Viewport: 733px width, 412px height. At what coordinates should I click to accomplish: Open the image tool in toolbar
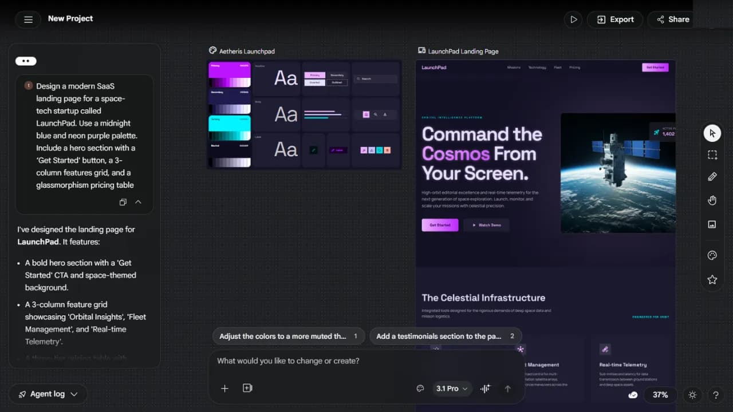(x=712, y=224)
